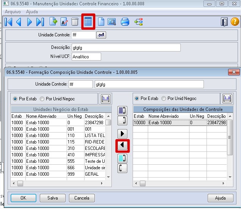
Task: Select the row 23847298 in Composições table
Action: pyautogui.click(x=180, y=123)
